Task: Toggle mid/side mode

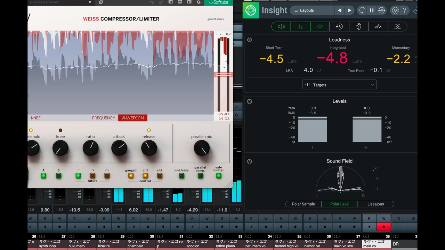Action: click(x=181, y=176)
